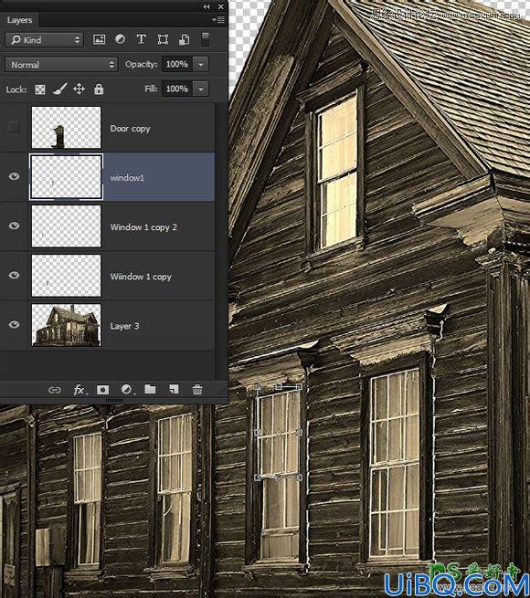Expand the Opacity slider arrow

pos(201,65)
